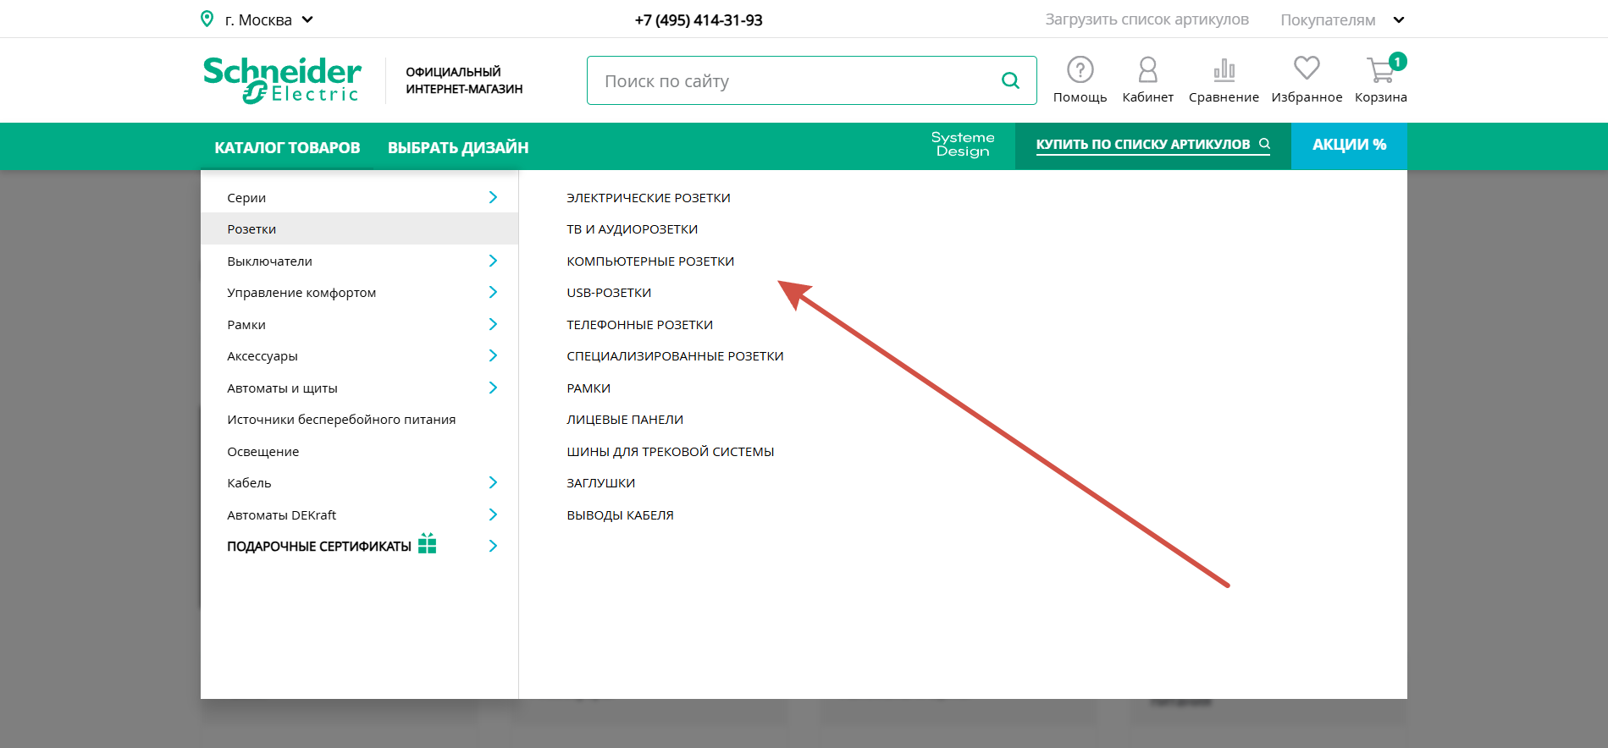This screenshot has width=1608, height=748.
Task: Click ОФИЦИАЛЬНЫЙ ИНТЕРНЕТ-МАГАЗИН text
Action: (464, 80)
